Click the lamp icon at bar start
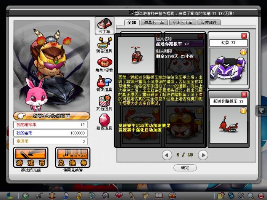The image size is (267, 200). pyautogui.click(x=10, y=196)
